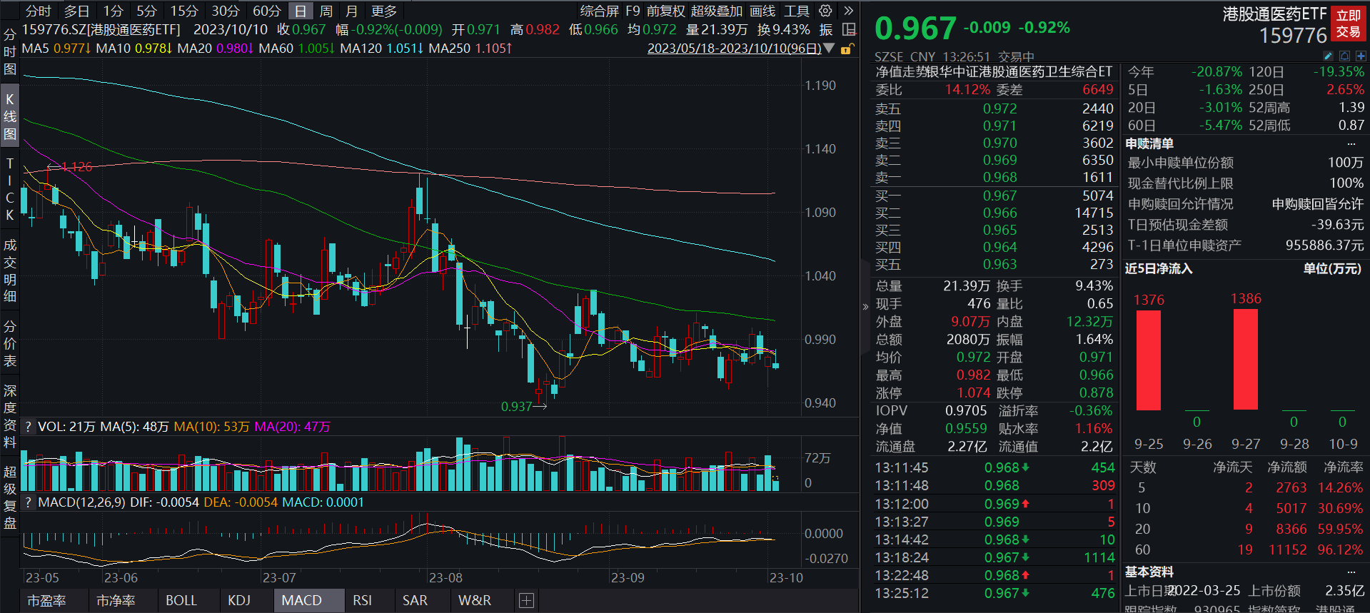Select the 5分 period
This screenshot has width=1370, height=613.
coord(147,11)
